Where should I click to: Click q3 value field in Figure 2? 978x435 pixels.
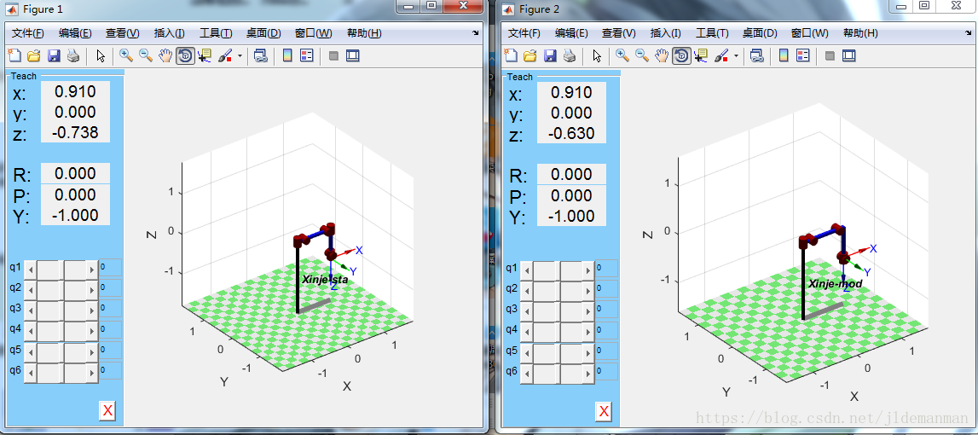click(x=607, y=309)
